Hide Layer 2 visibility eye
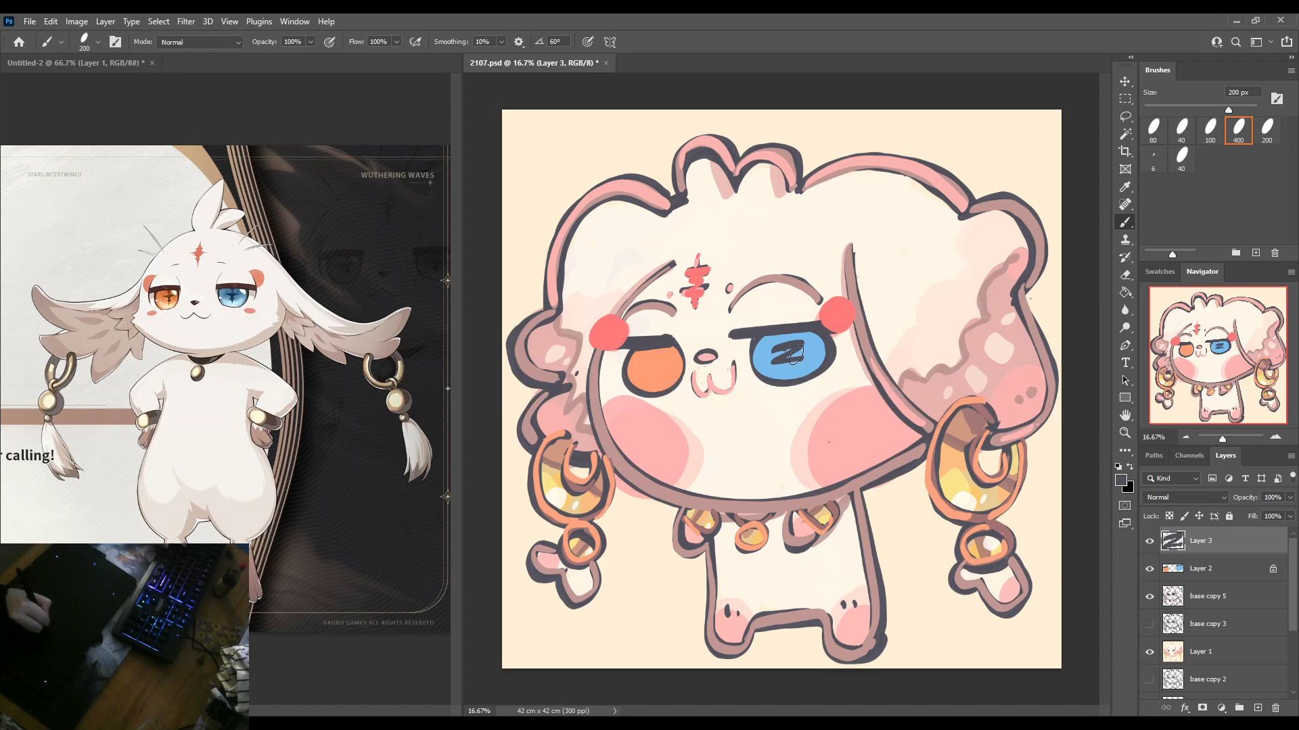 pos(1149,568)
